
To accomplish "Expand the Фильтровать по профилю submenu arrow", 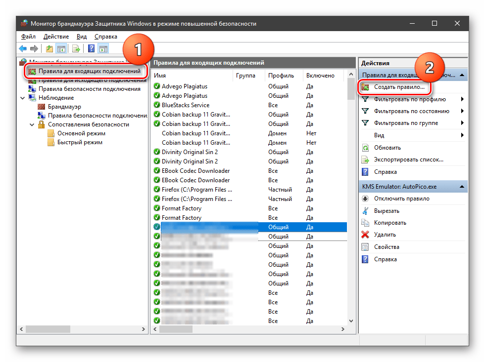I will pyautogui.click(x=462, y=98).
